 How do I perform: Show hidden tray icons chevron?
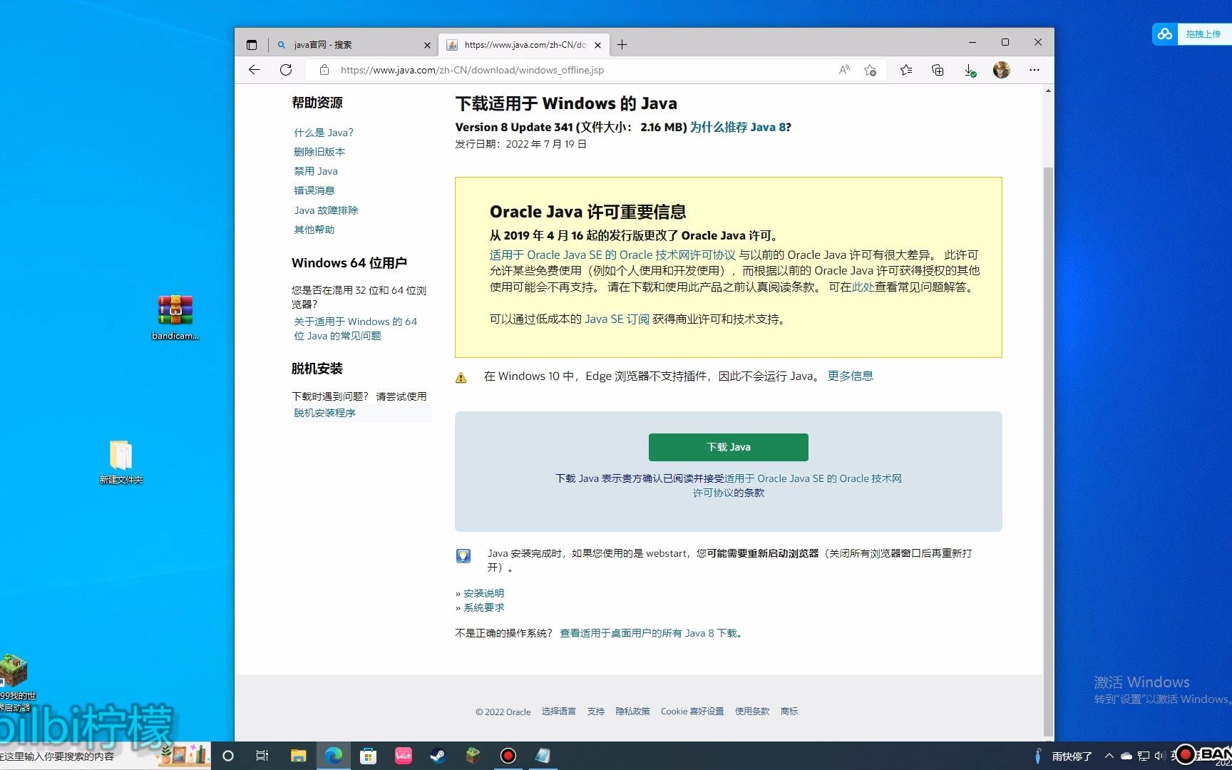pos(1109,756)
